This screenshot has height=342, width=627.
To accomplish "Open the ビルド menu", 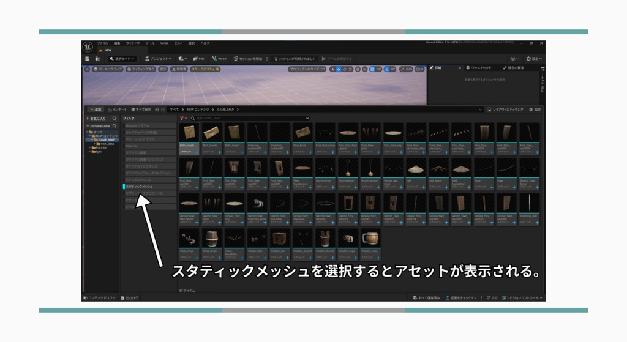I will point(178,43).
